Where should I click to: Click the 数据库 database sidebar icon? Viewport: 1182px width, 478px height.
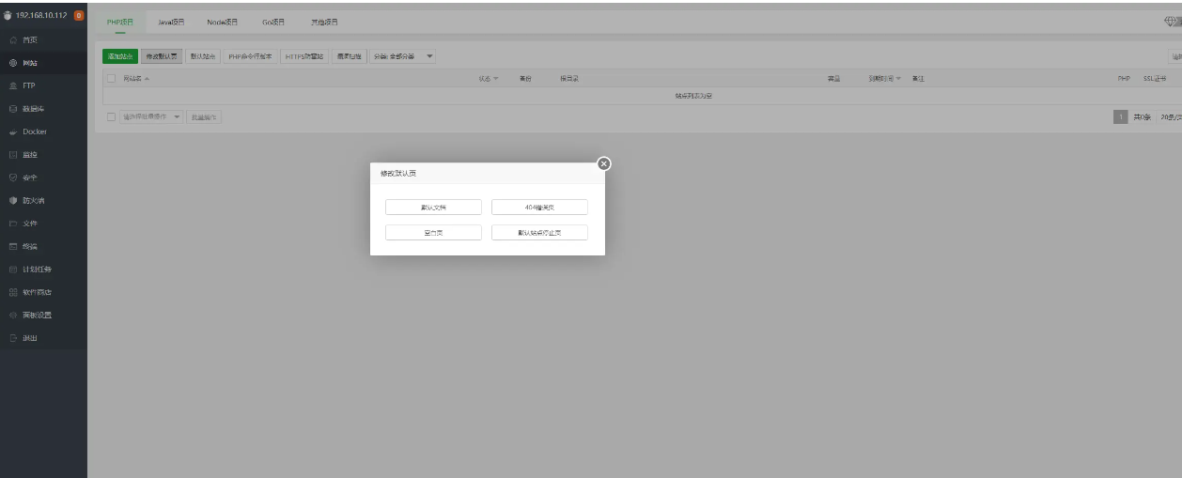pyautogui.click(x=13, y=109)
